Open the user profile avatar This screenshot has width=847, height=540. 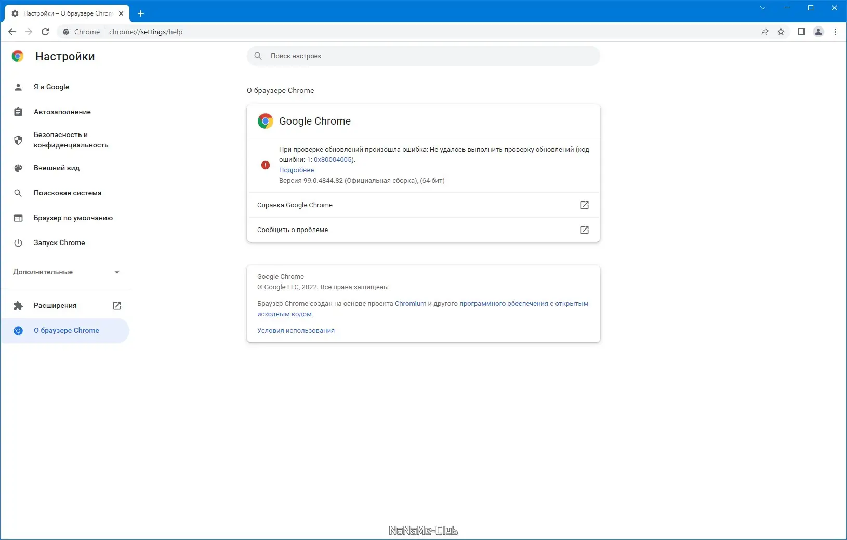(x=818, y=32)
